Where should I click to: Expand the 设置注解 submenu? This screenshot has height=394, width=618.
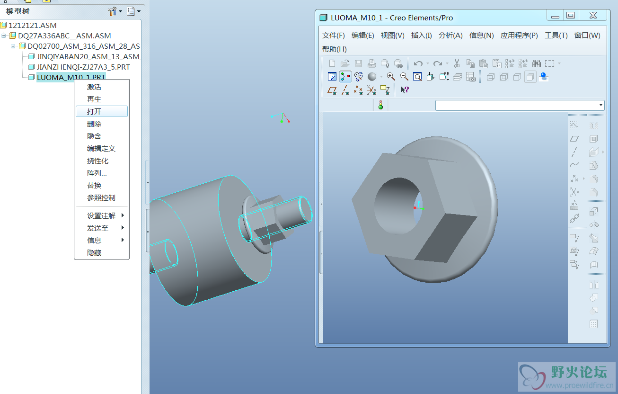click(102, 215)
